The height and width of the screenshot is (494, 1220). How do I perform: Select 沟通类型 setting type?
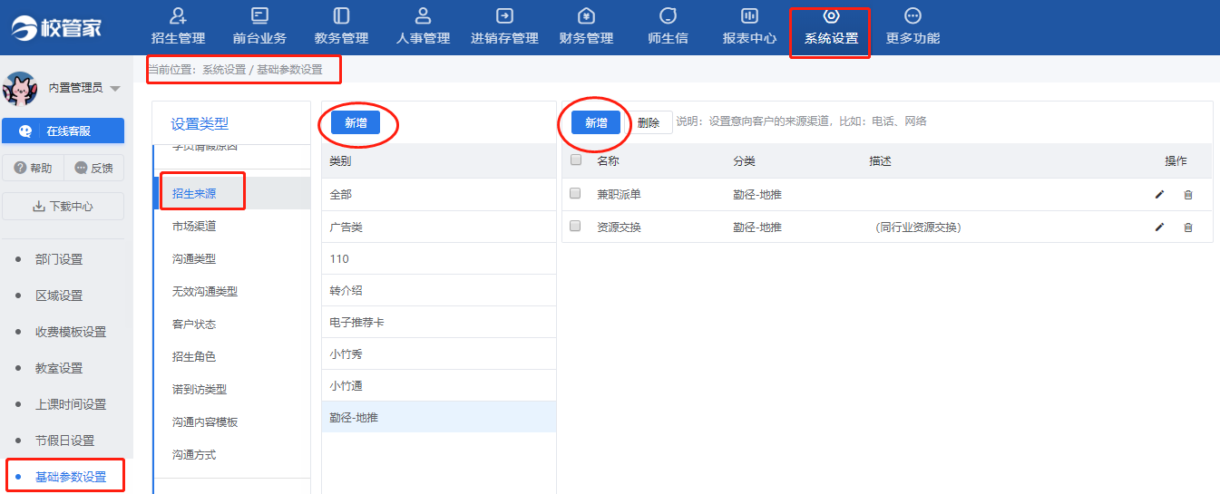coord(231,258)
